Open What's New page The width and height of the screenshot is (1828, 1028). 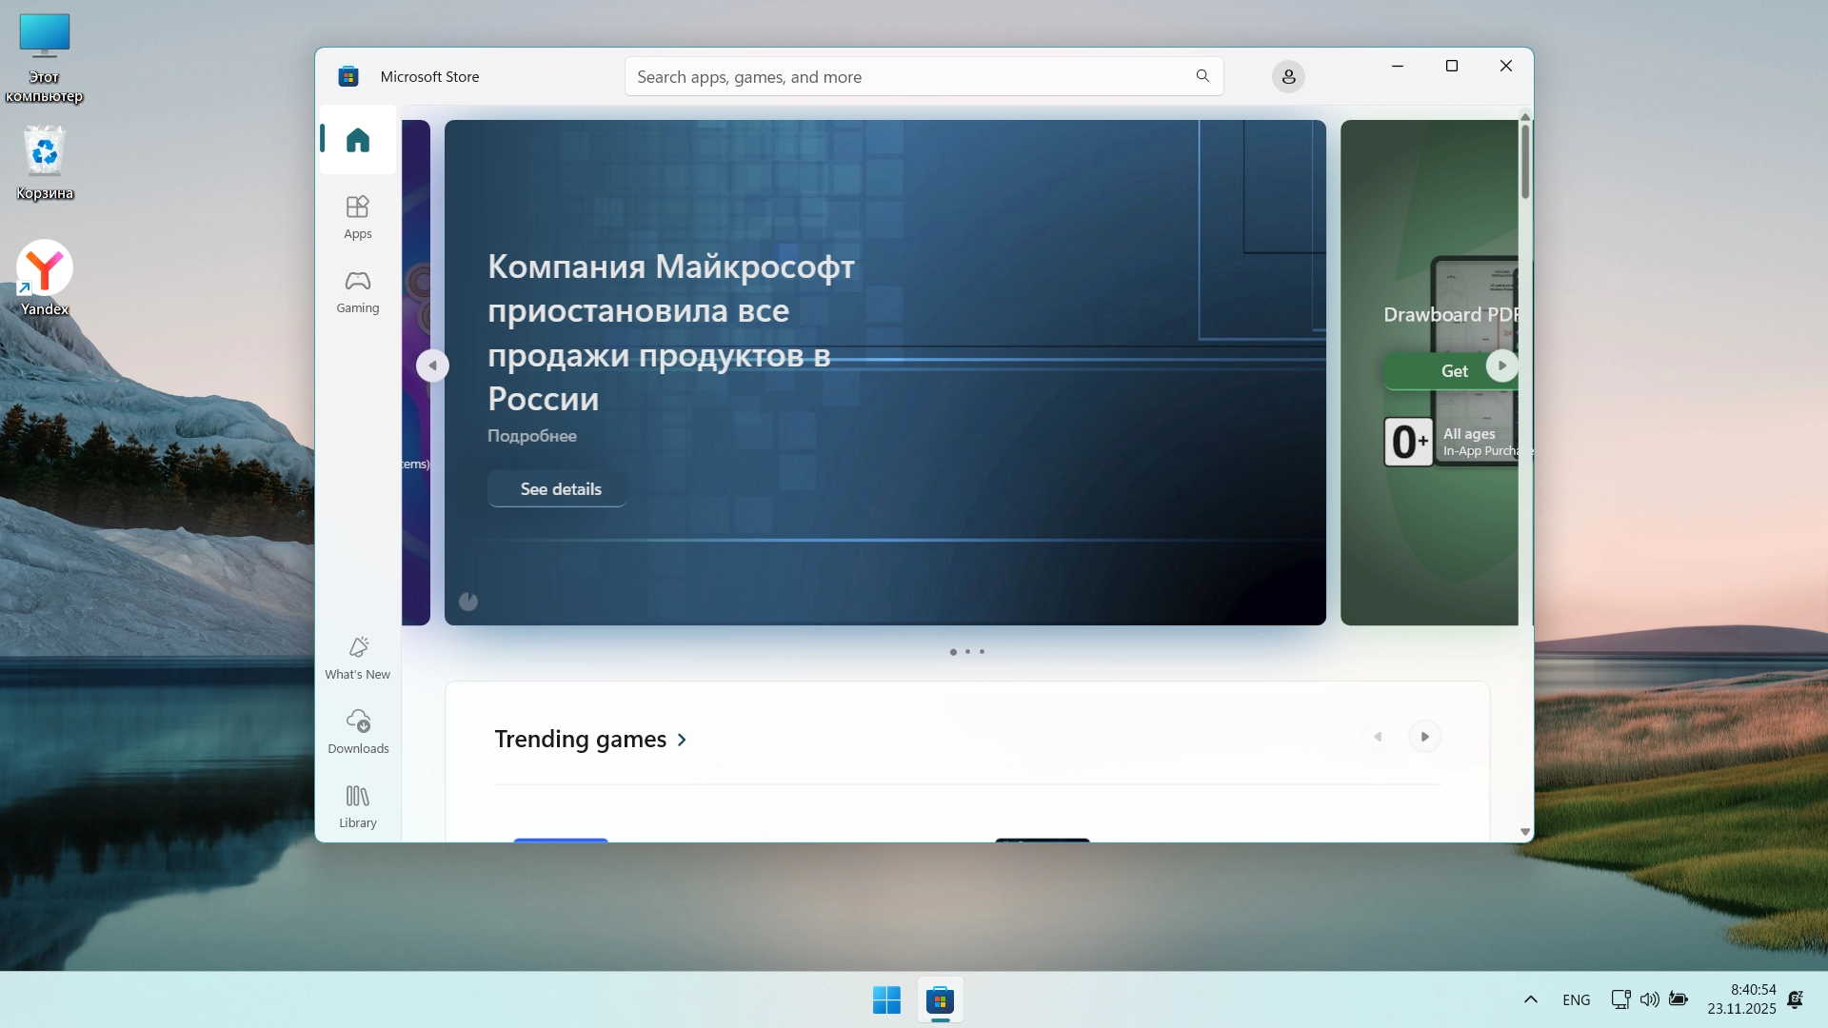click(x=357, y=658)
